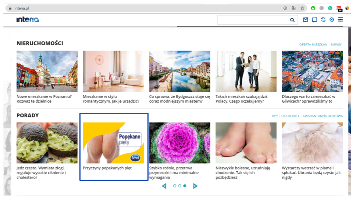Click the play circle icon in header
Screen dimensions: 353x198
[332, 19]
